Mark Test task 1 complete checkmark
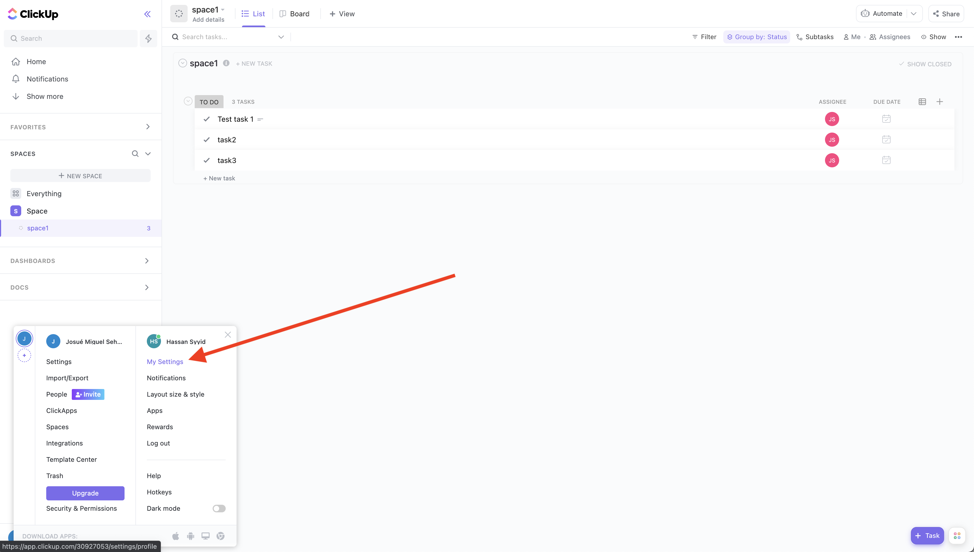This screenshot has width=974, height=552. (x=206, y=119)
